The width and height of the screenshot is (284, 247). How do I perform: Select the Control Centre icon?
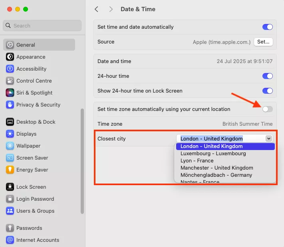10,81
